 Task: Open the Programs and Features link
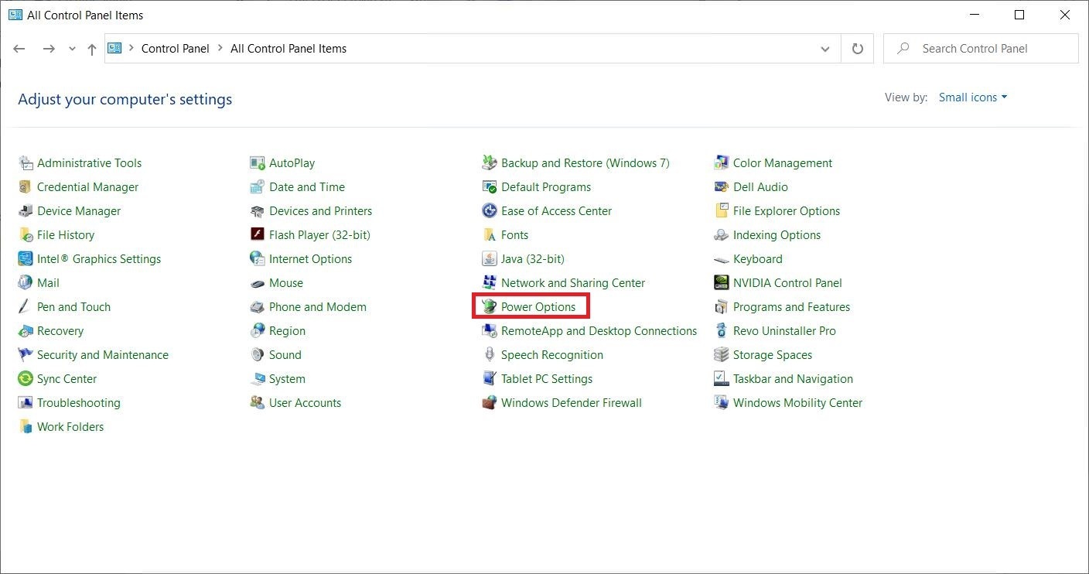click(791, 307)
